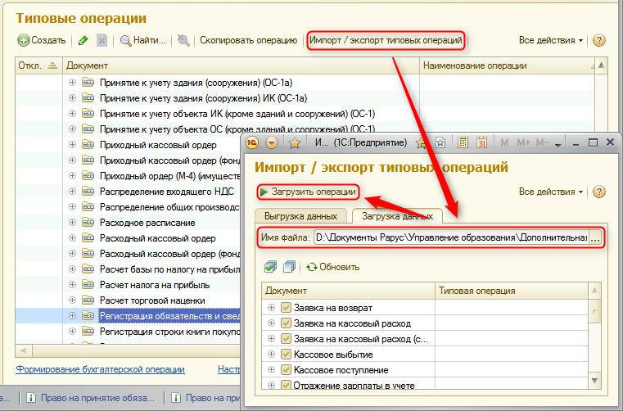The width and height of the screenshot is (623, 411).
Task: Click main list horizontal scroll left arrow
Action: coord(24,350)
